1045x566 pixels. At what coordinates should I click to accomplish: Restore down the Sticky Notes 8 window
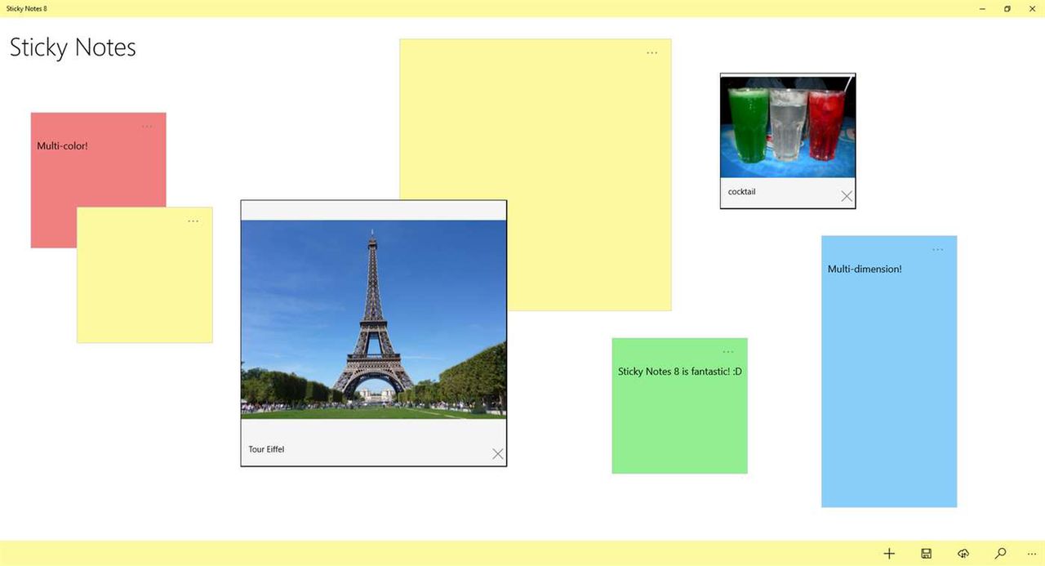[1007, 8]
